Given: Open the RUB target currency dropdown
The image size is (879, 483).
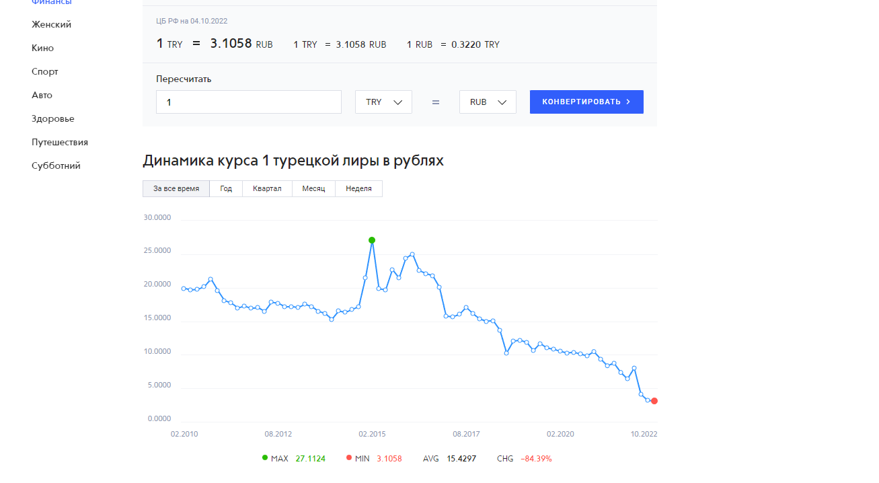Looking at the screenshot, I should click(x=488, y=102).
